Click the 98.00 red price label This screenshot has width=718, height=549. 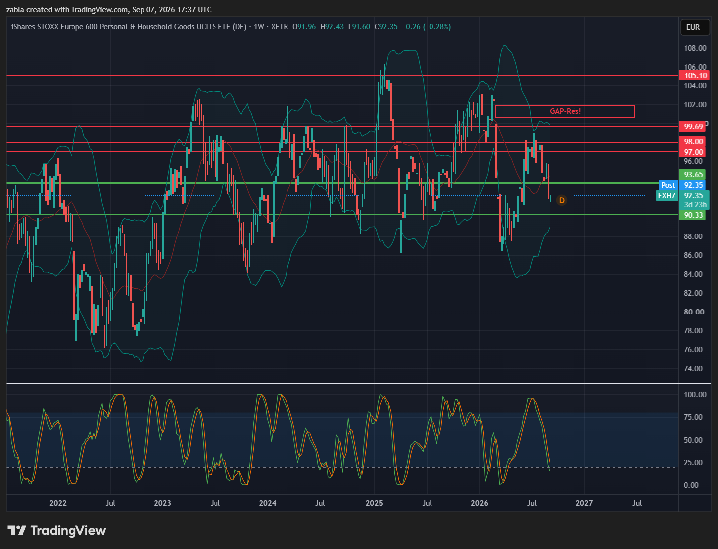694,142
